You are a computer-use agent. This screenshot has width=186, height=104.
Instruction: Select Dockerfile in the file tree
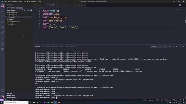pyautogui.click(x=12, y=17)
